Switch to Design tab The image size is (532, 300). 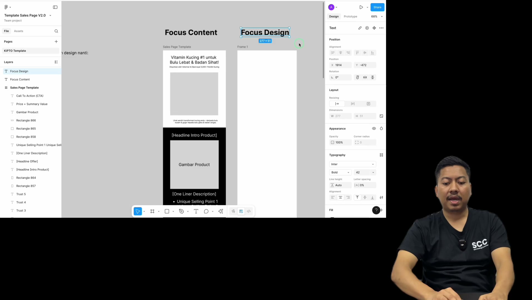click(334, 17)
